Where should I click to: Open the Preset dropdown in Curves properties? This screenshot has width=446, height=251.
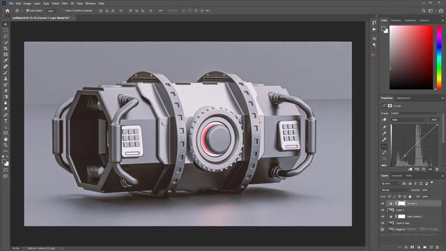pyautogui.click(x=415, y=113)
